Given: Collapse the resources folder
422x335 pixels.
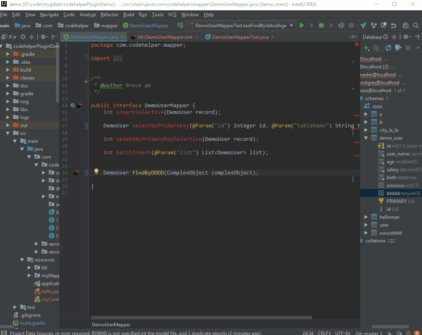Looking at the screenshot, I should pyautogui.click(x=22, y=260).
